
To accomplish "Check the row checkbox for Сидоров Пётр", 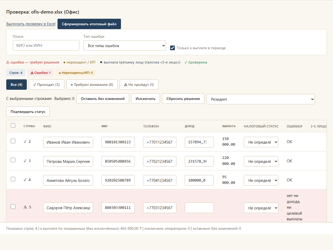I will pos(13,207).
